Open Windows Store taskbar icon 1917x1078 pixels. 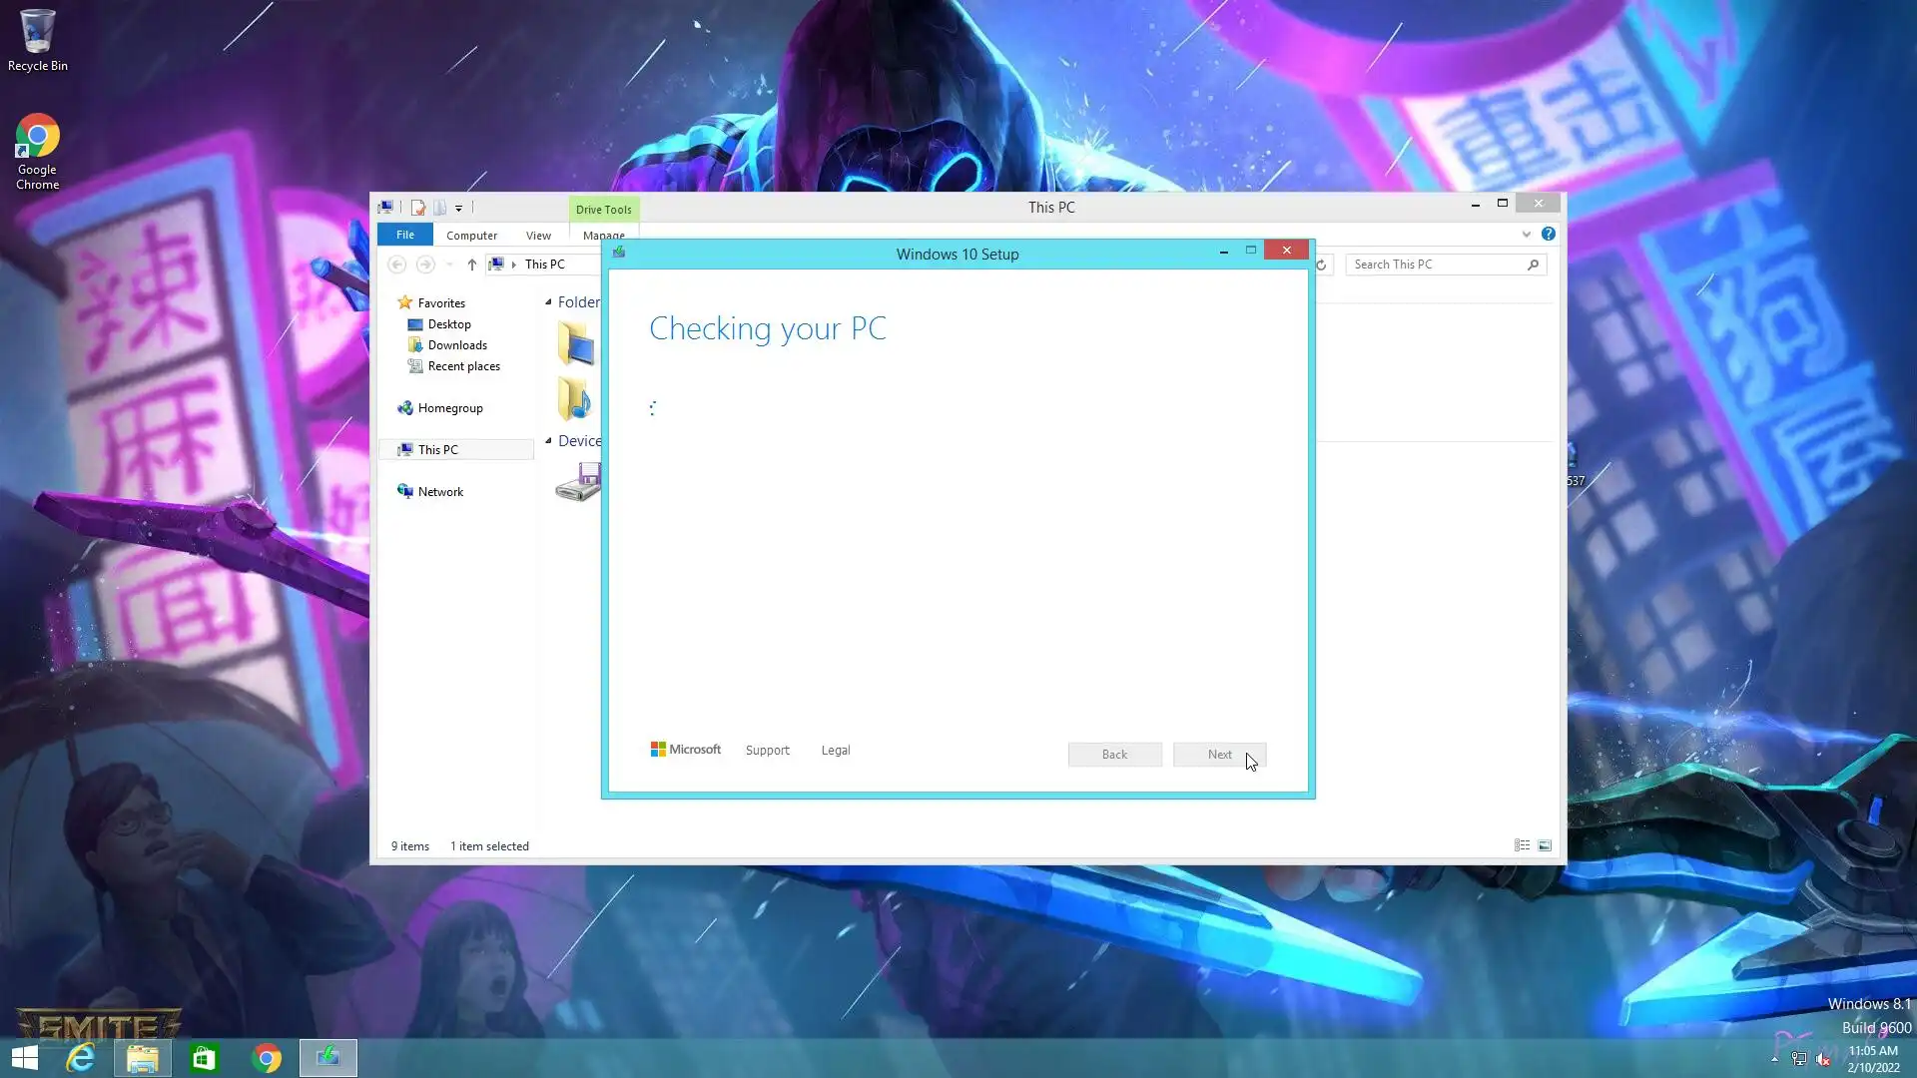point(204,1058)
